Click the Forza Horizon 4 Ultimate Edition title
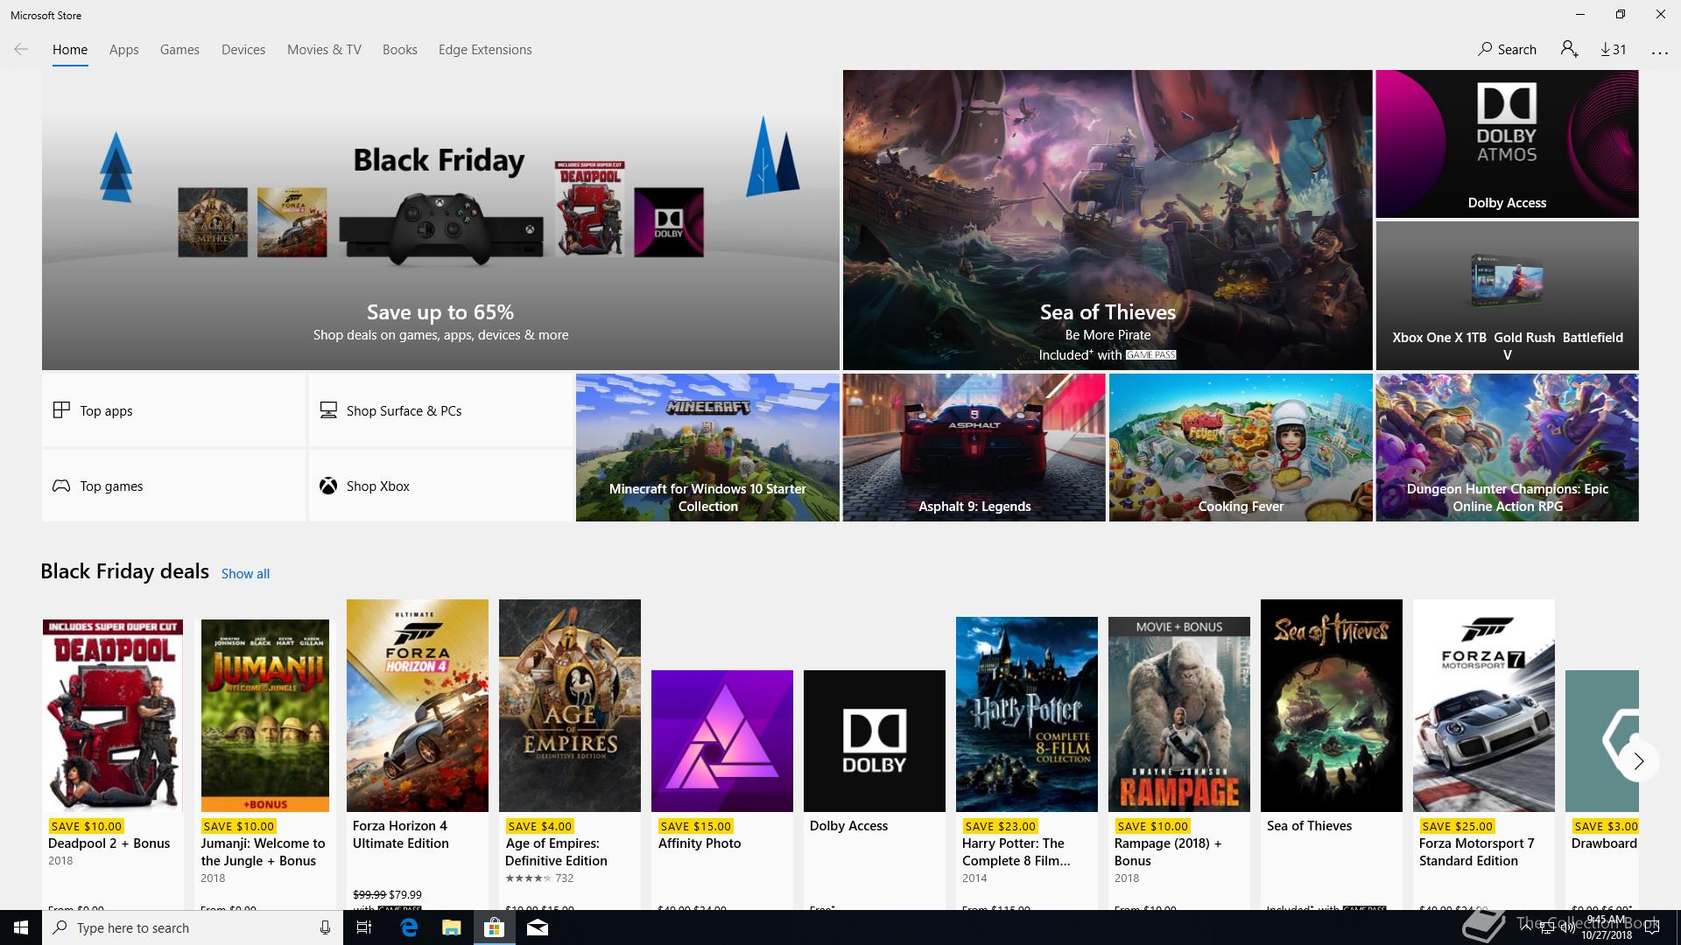The image size is (1681, 945). (401, 835)
